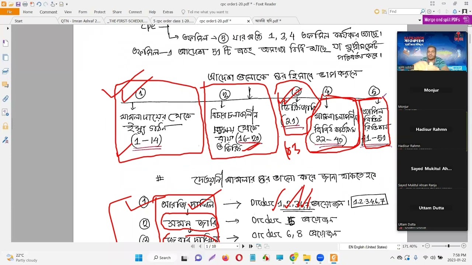Click the Tell me what you want field

(x=208, y=12)
